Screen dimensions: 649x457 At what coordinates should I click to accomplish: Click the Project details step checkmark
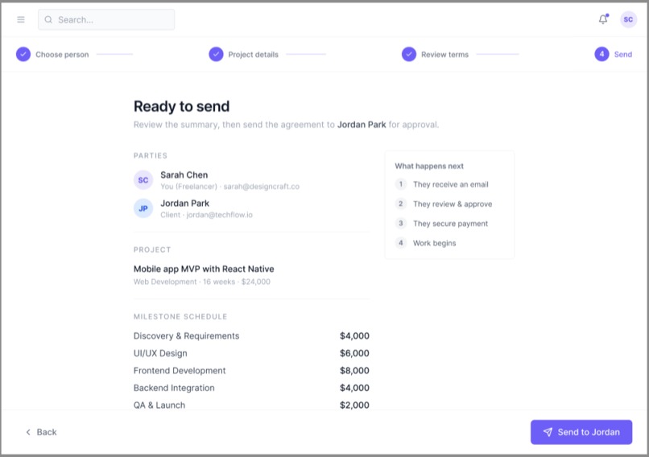[216, 54]
